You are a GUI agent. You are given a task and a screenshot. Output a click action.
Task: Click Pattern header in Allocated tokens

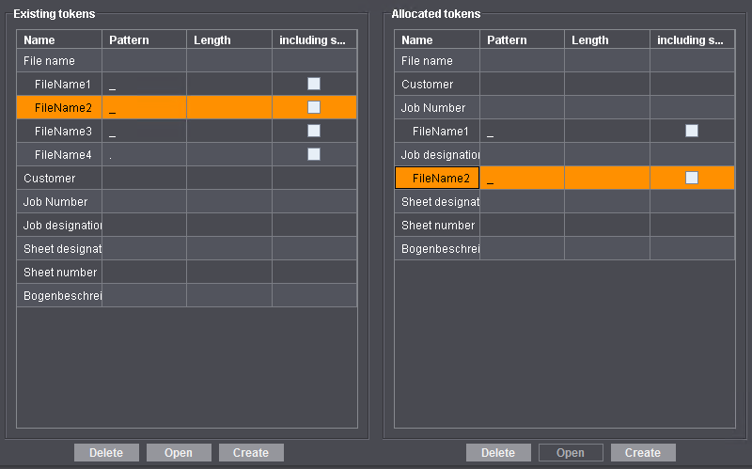(x=523, y=39)
